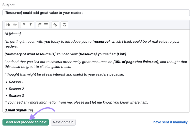Click the Reason 3 bullet item
The image size is (192, 128).
point(16,96)
